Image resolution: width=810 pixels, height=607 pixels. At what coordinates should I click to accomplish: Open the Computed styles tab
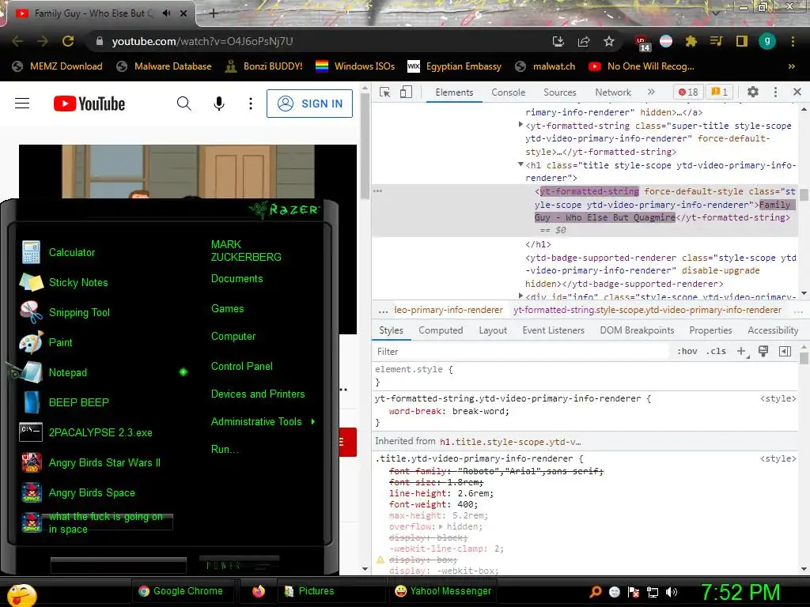[x=441, y=330]
